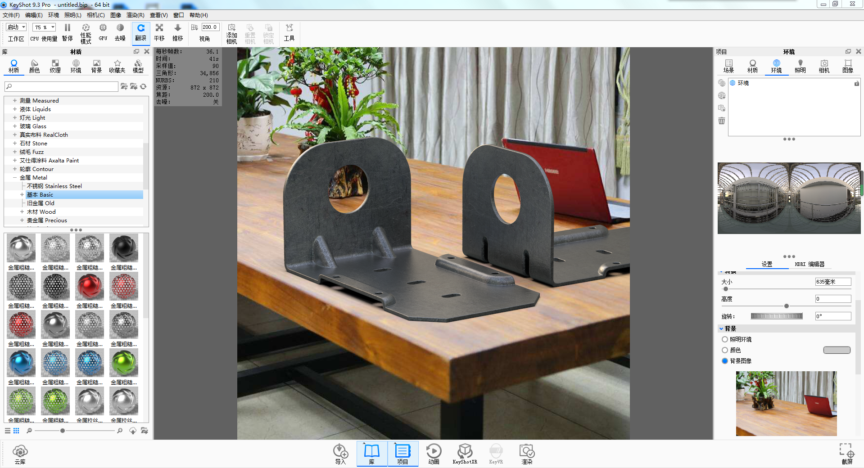Click the HDRI environment preview

click(x=789, y=198)
